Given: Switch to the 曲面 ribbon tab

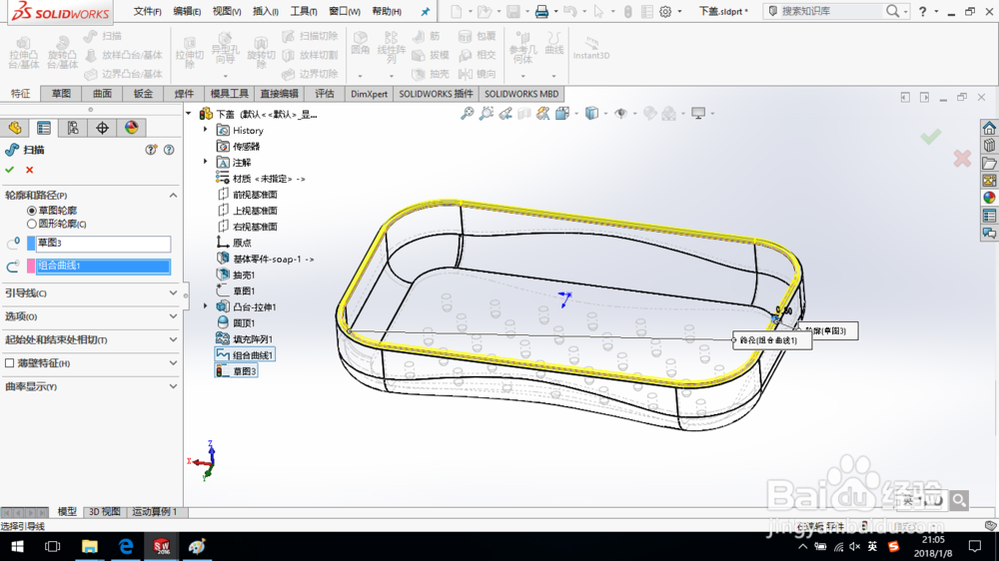Looking at the screenshot, I should click(102, 94).
